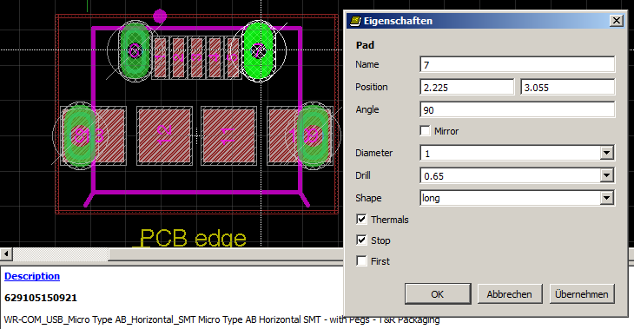Click SMD pad labeled 12

[x=164, y=135]
